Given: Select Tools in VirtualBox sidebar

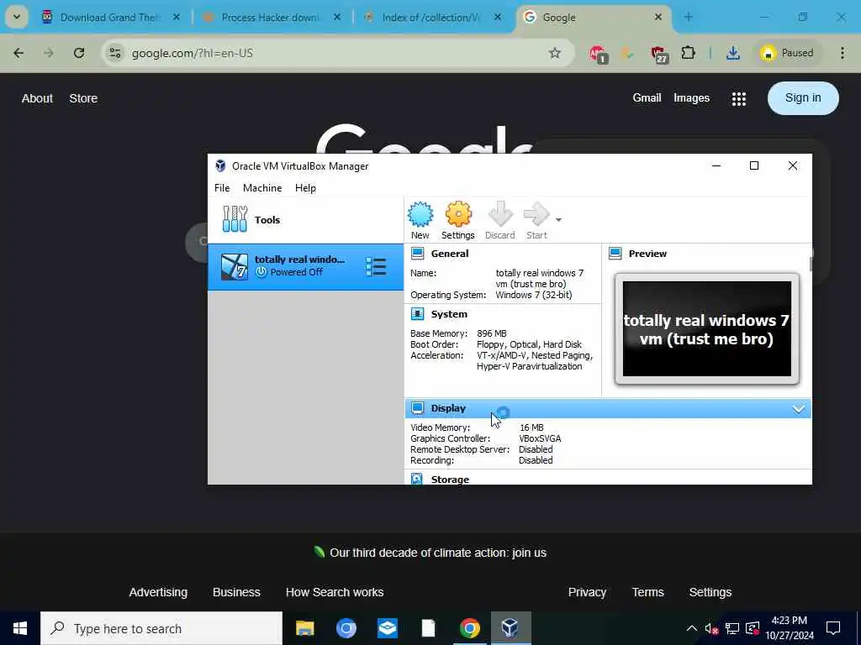Looking at the screenshot, I should click(305, 220).
